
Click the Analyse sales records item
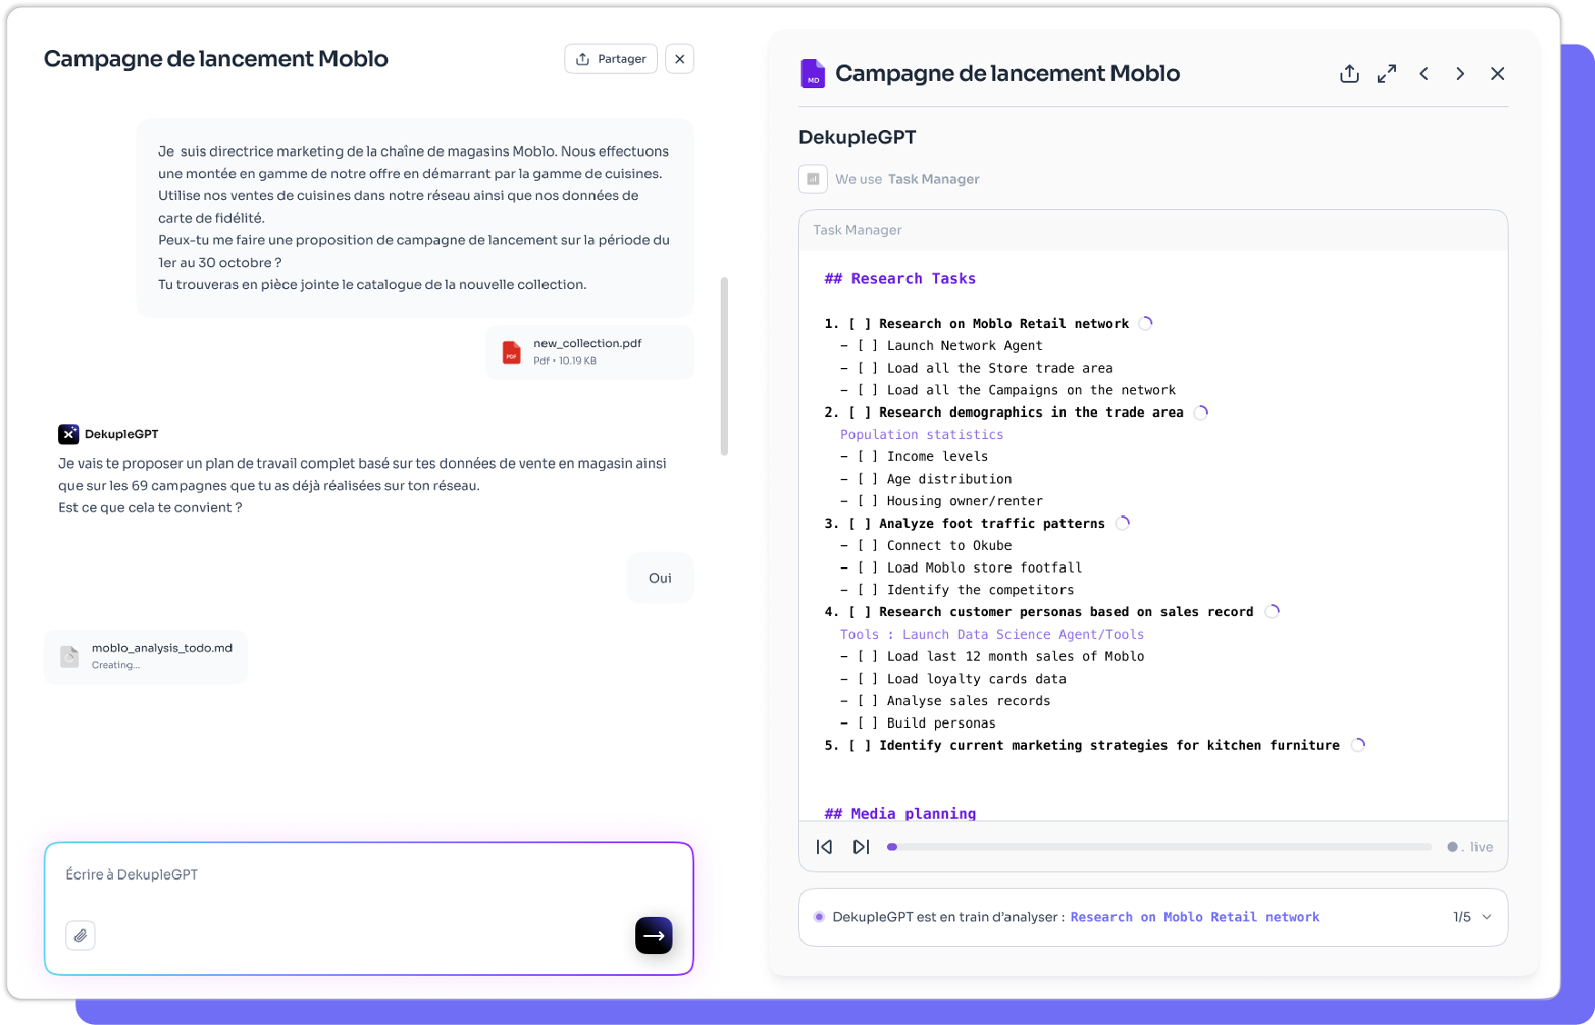(968, 701)
